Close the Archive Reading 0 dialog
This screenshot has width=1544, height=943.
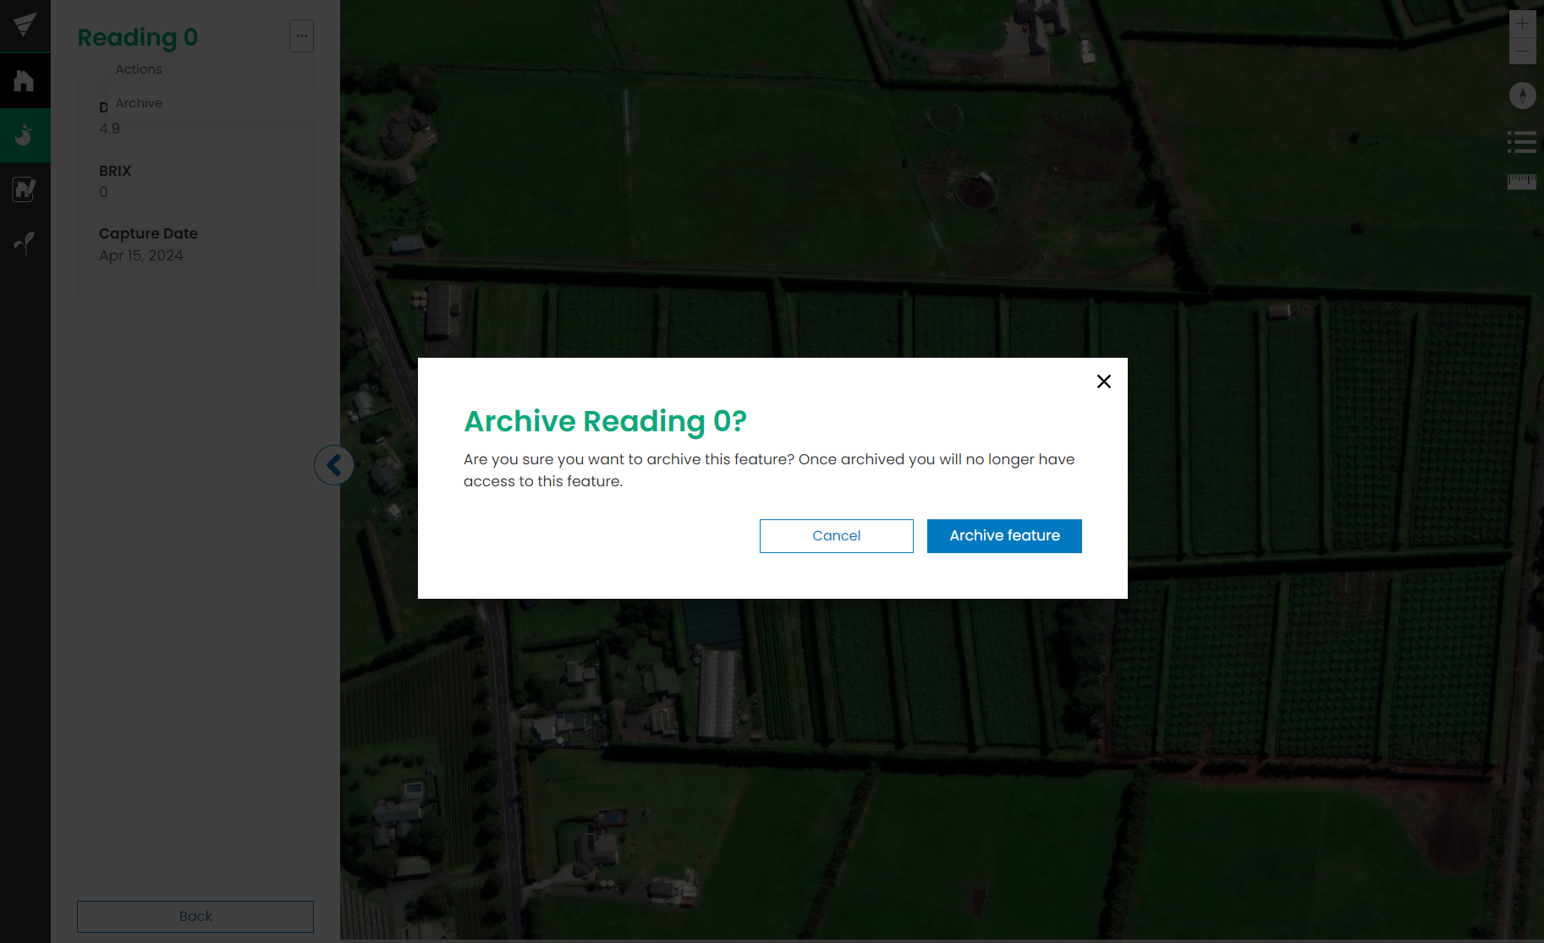(x=1103, y=381)
